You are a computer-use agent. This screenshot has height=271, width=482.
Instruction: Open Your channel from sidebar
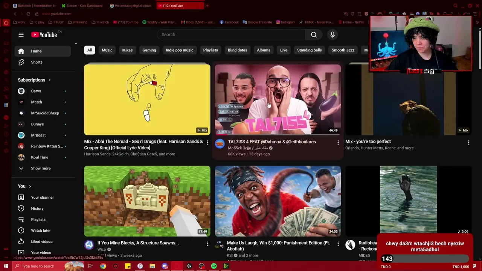click(x=43, y=197)
